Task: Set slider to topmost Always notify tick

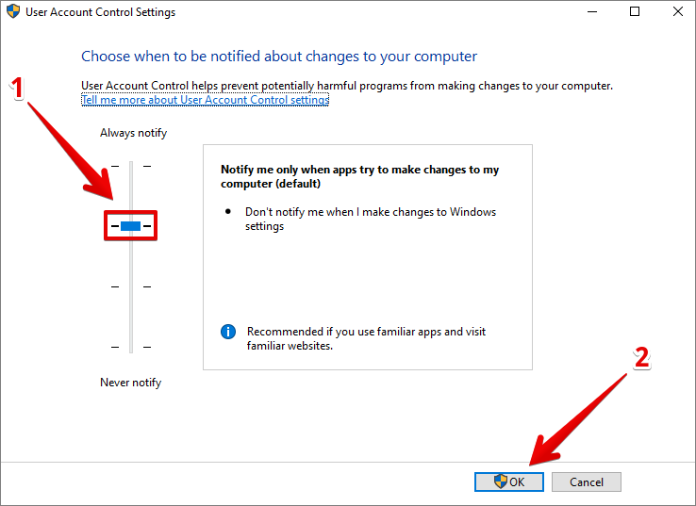Action: coord(131,167)
